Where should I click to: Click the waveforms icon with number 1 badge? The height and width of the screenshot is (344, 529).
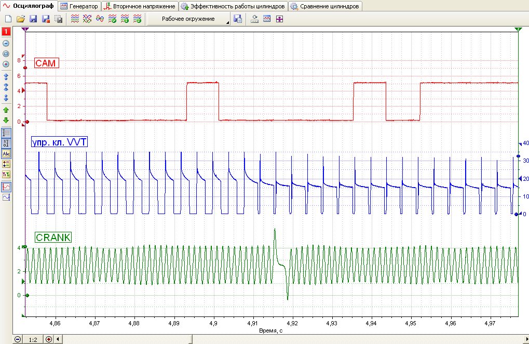pyautogui.click(x=125, y=19)
